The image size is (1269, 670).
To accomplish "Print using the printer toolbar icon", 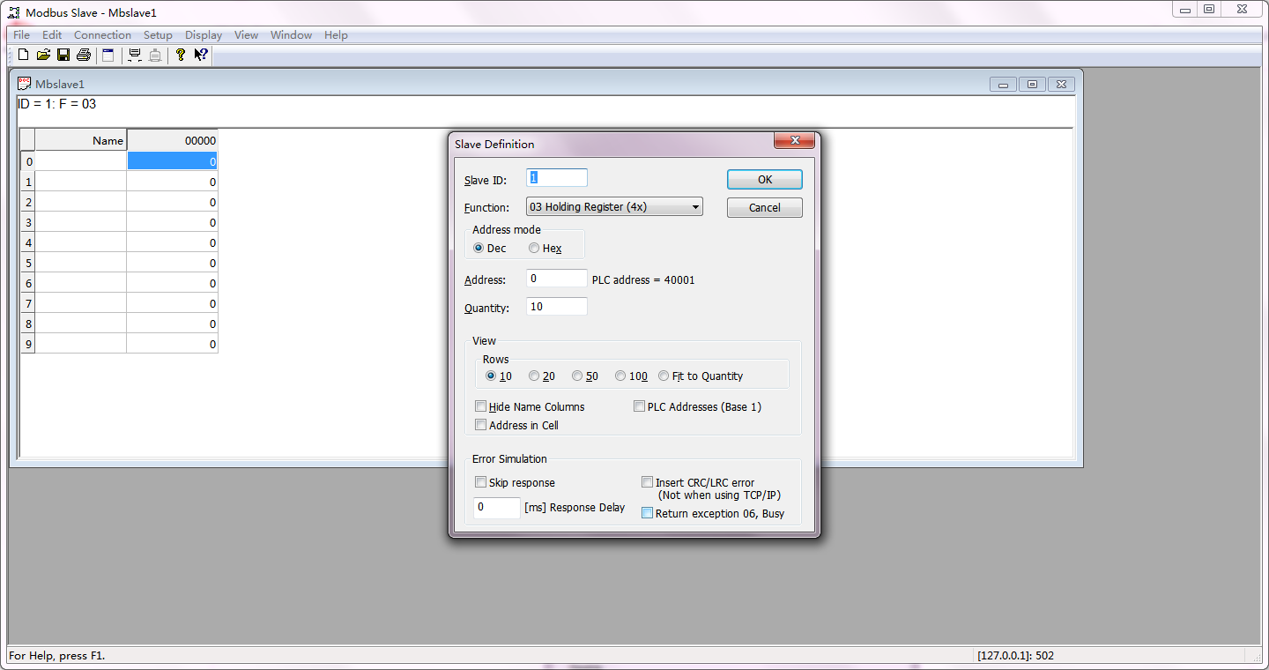I will click(84, 55).
